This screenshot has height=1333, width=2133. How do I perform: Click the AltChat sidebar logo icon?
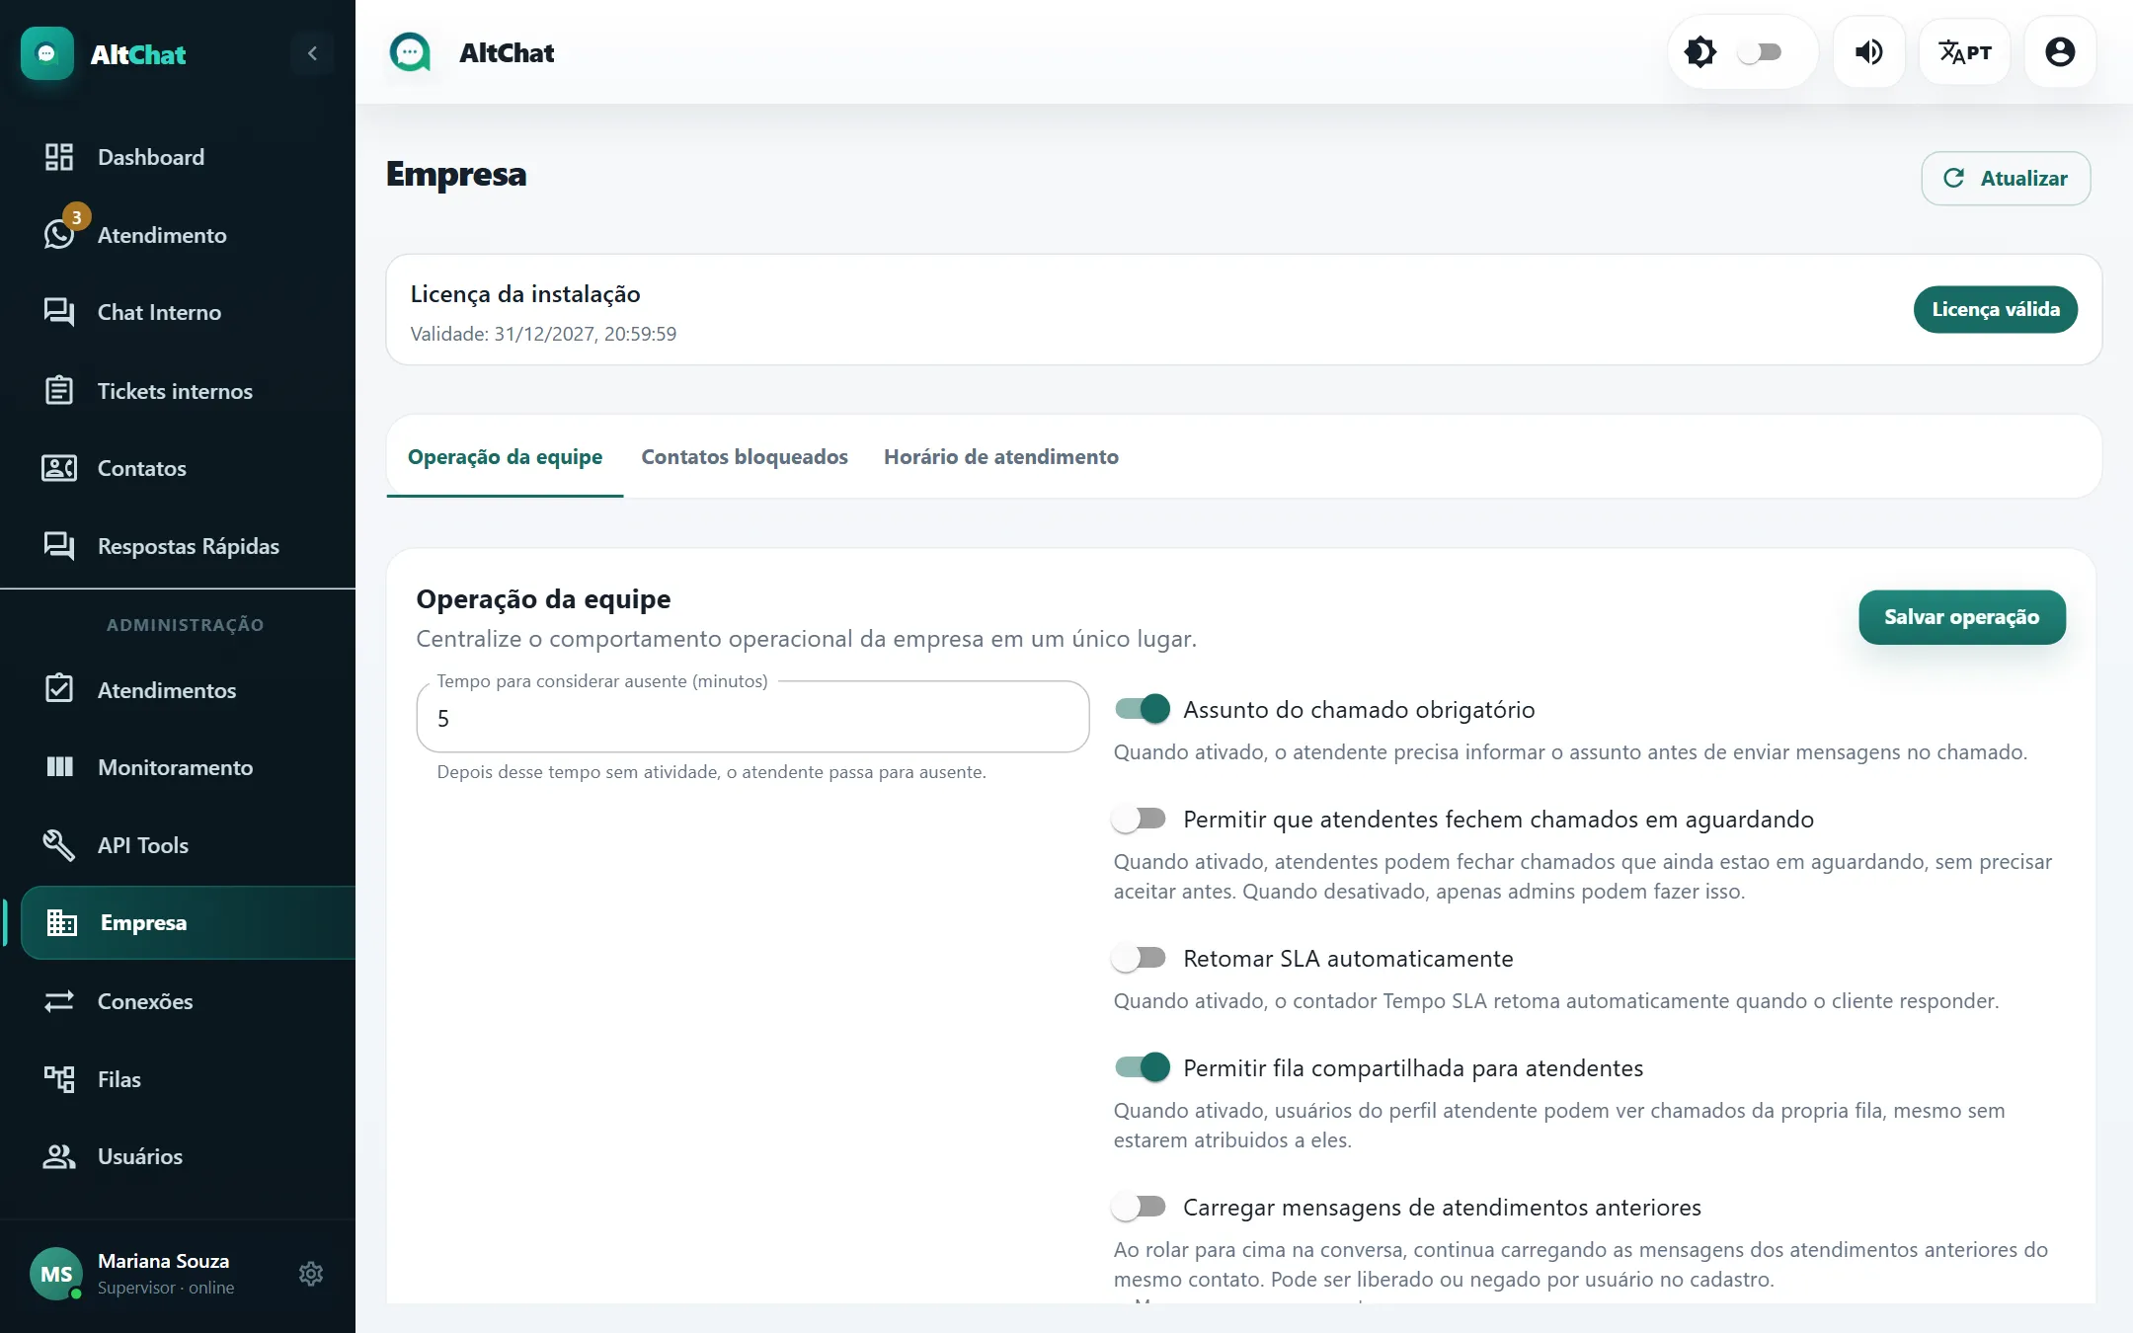coord(47,53)
